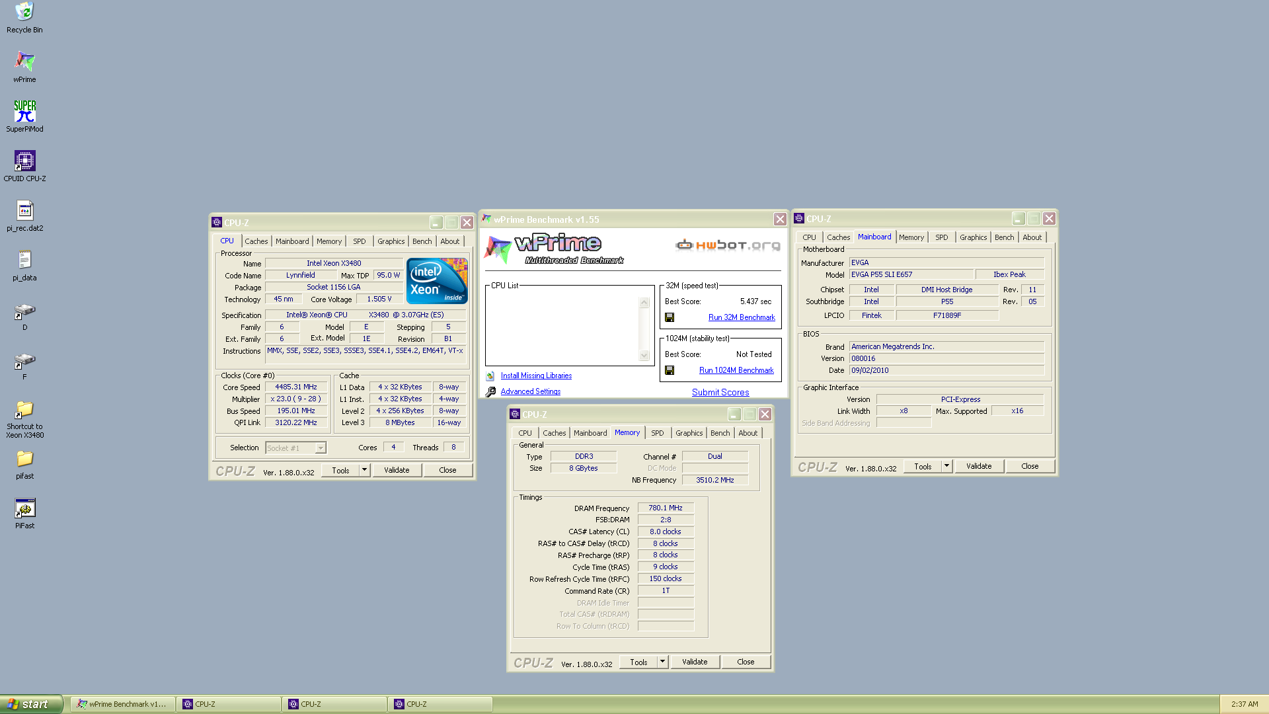The width and height of the screenshot is (1269, 714).
Task: Open Tools dropdown arrow in CPU window
Action: (364, 470)
